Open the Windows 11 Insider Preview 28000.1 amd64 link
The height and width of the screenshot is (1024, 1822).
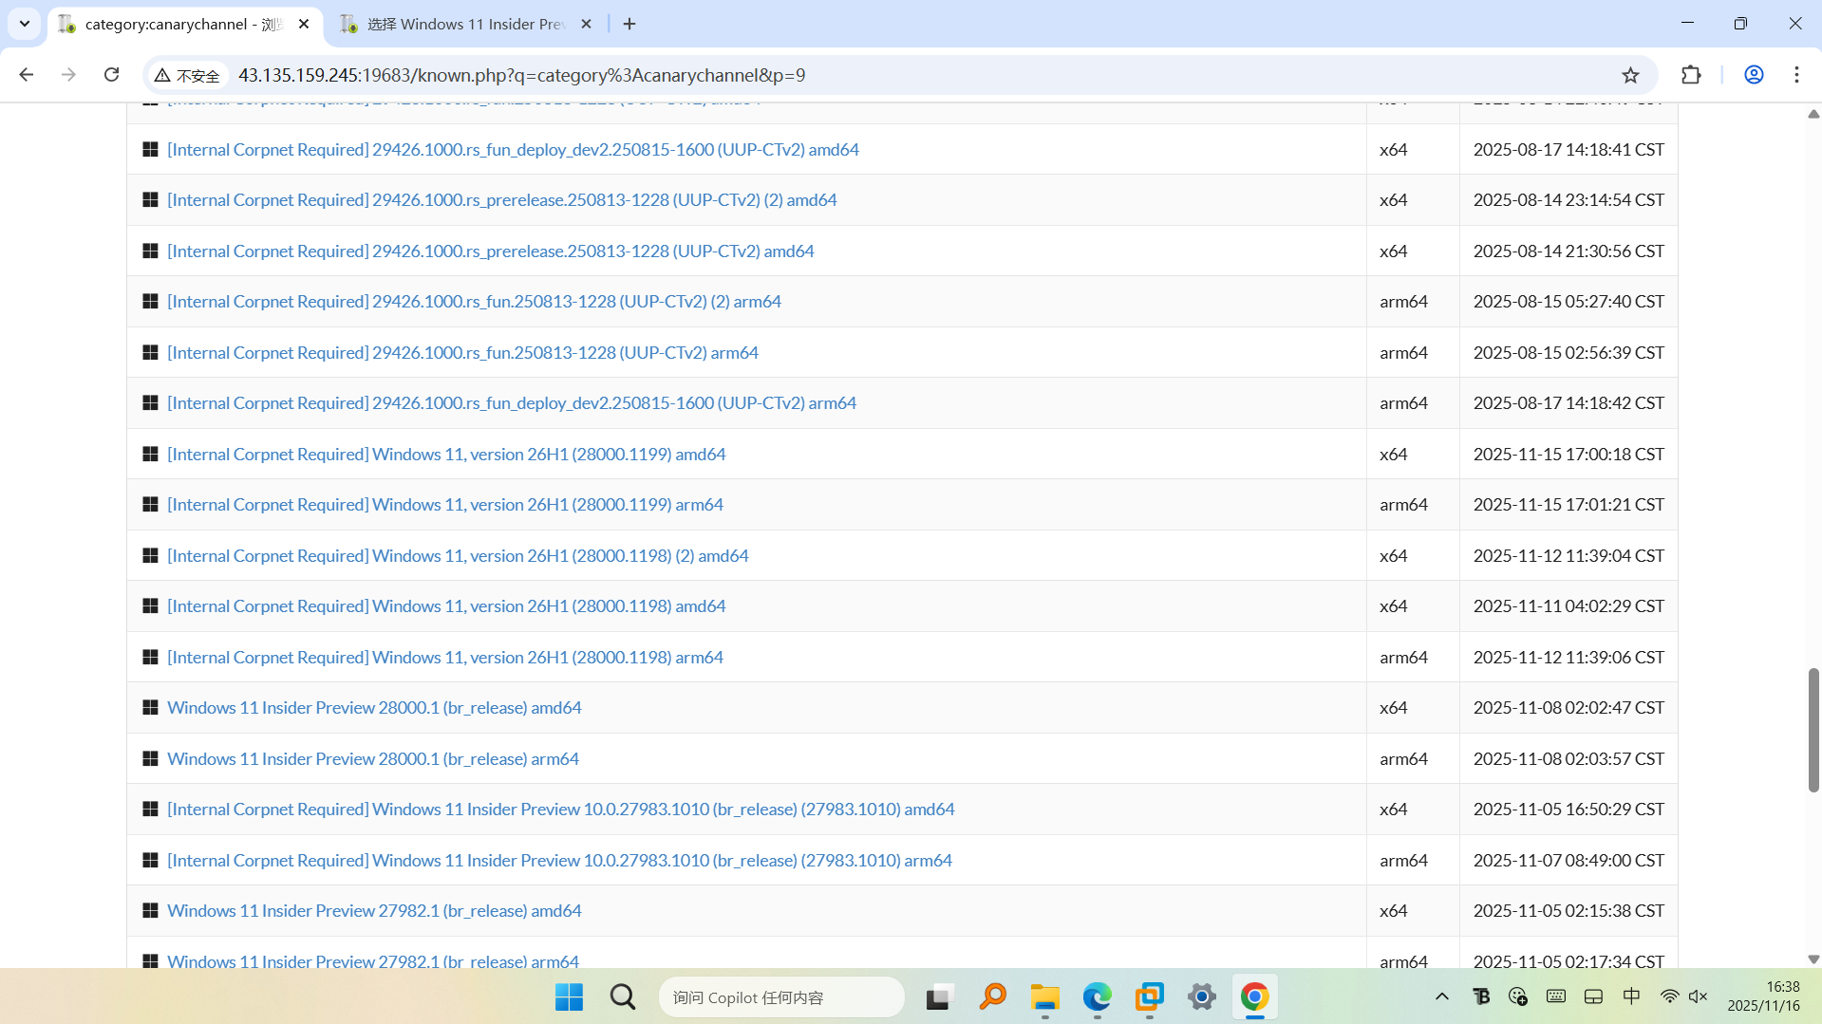click(x=374, y=708)
